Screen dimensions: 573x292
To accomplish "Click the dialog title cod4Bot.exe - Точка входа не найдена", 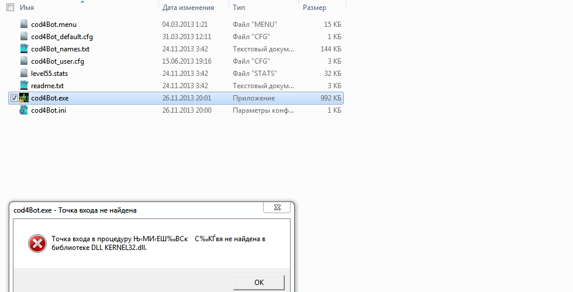I will click(75, 210).
